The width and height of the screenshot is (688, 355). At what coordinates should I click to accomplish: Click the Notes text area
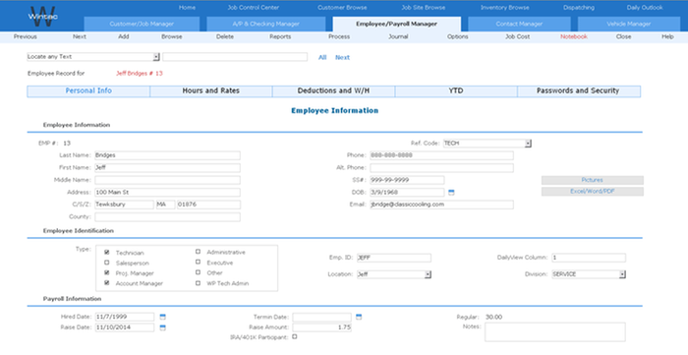pos(555,332)
